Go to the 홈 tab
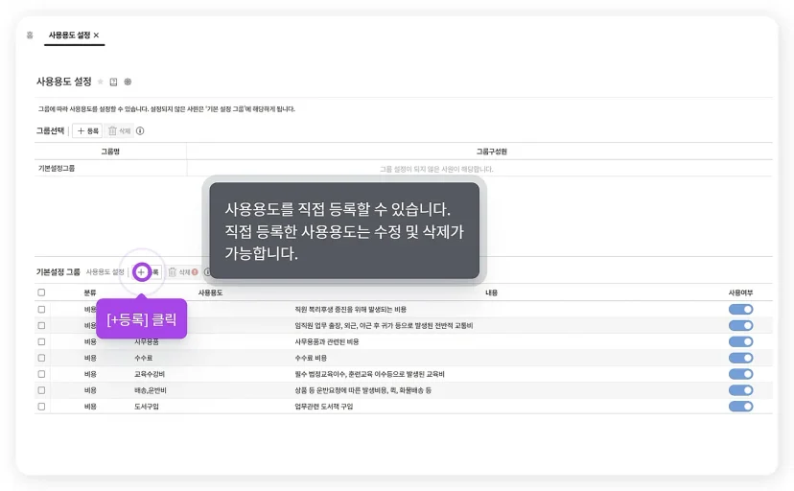Screen dimensions: 794x491 pos(30,35)
